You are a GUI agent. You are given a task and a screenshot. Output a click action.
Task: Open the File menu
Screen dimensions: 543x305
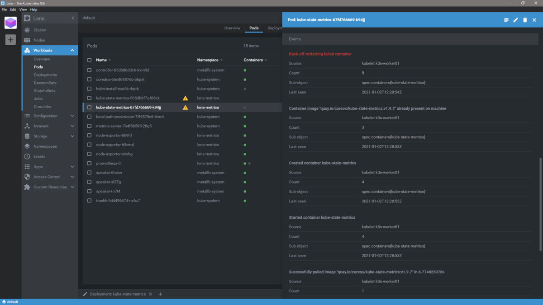5,9
